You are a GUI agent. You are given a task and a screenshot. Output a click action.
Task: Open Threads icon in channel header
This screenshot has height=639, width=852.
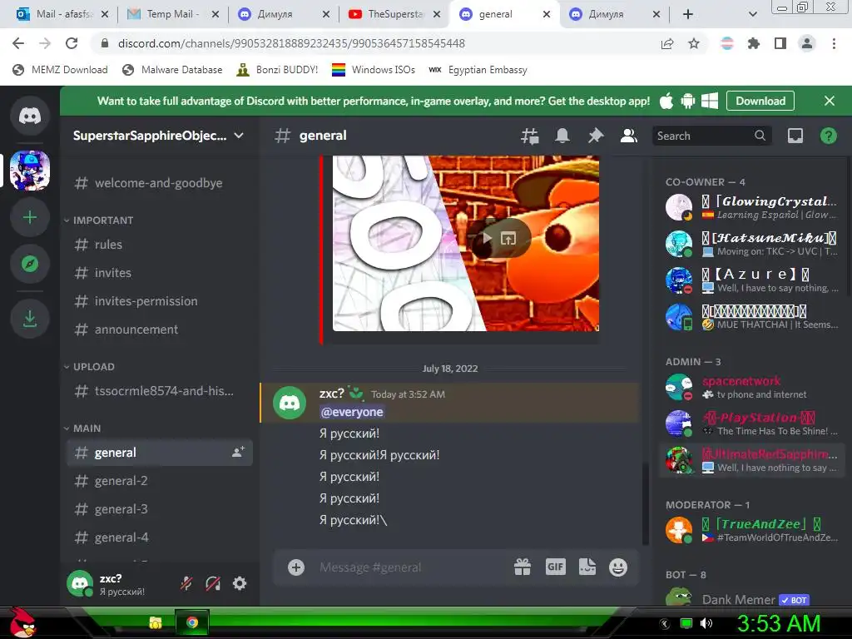pos(530,136)
